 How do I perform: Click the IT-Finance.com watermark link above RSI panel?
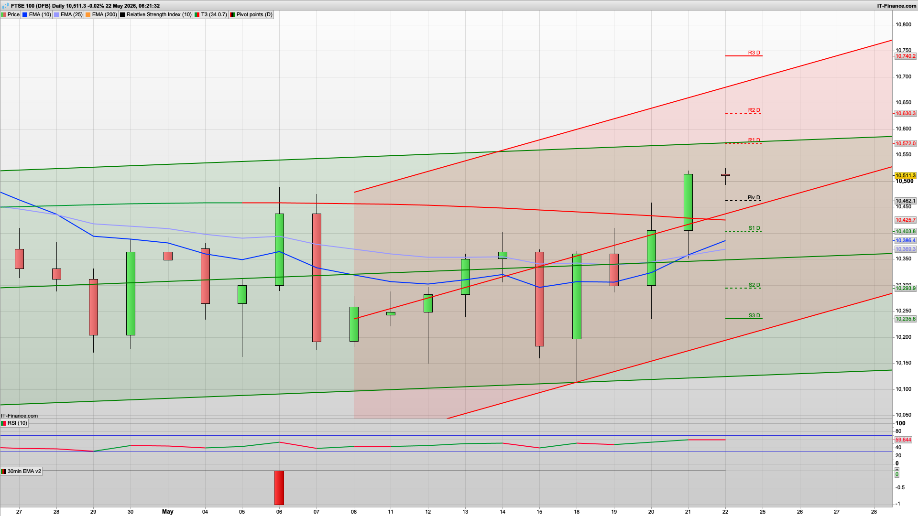(19, 416)
